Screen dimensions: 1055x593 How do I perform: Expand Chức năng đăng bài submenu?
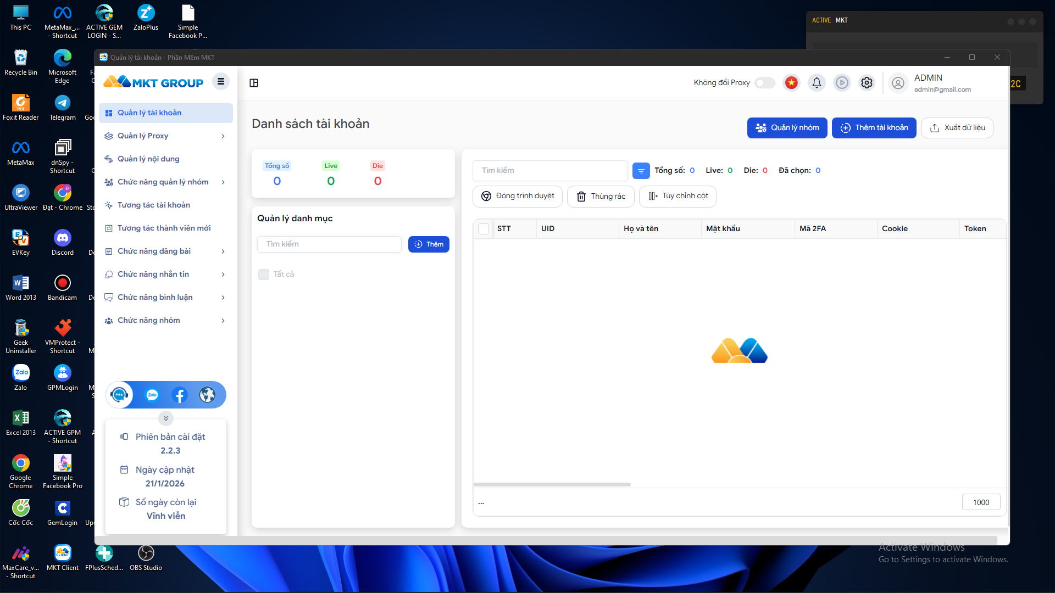pos(223,251)
